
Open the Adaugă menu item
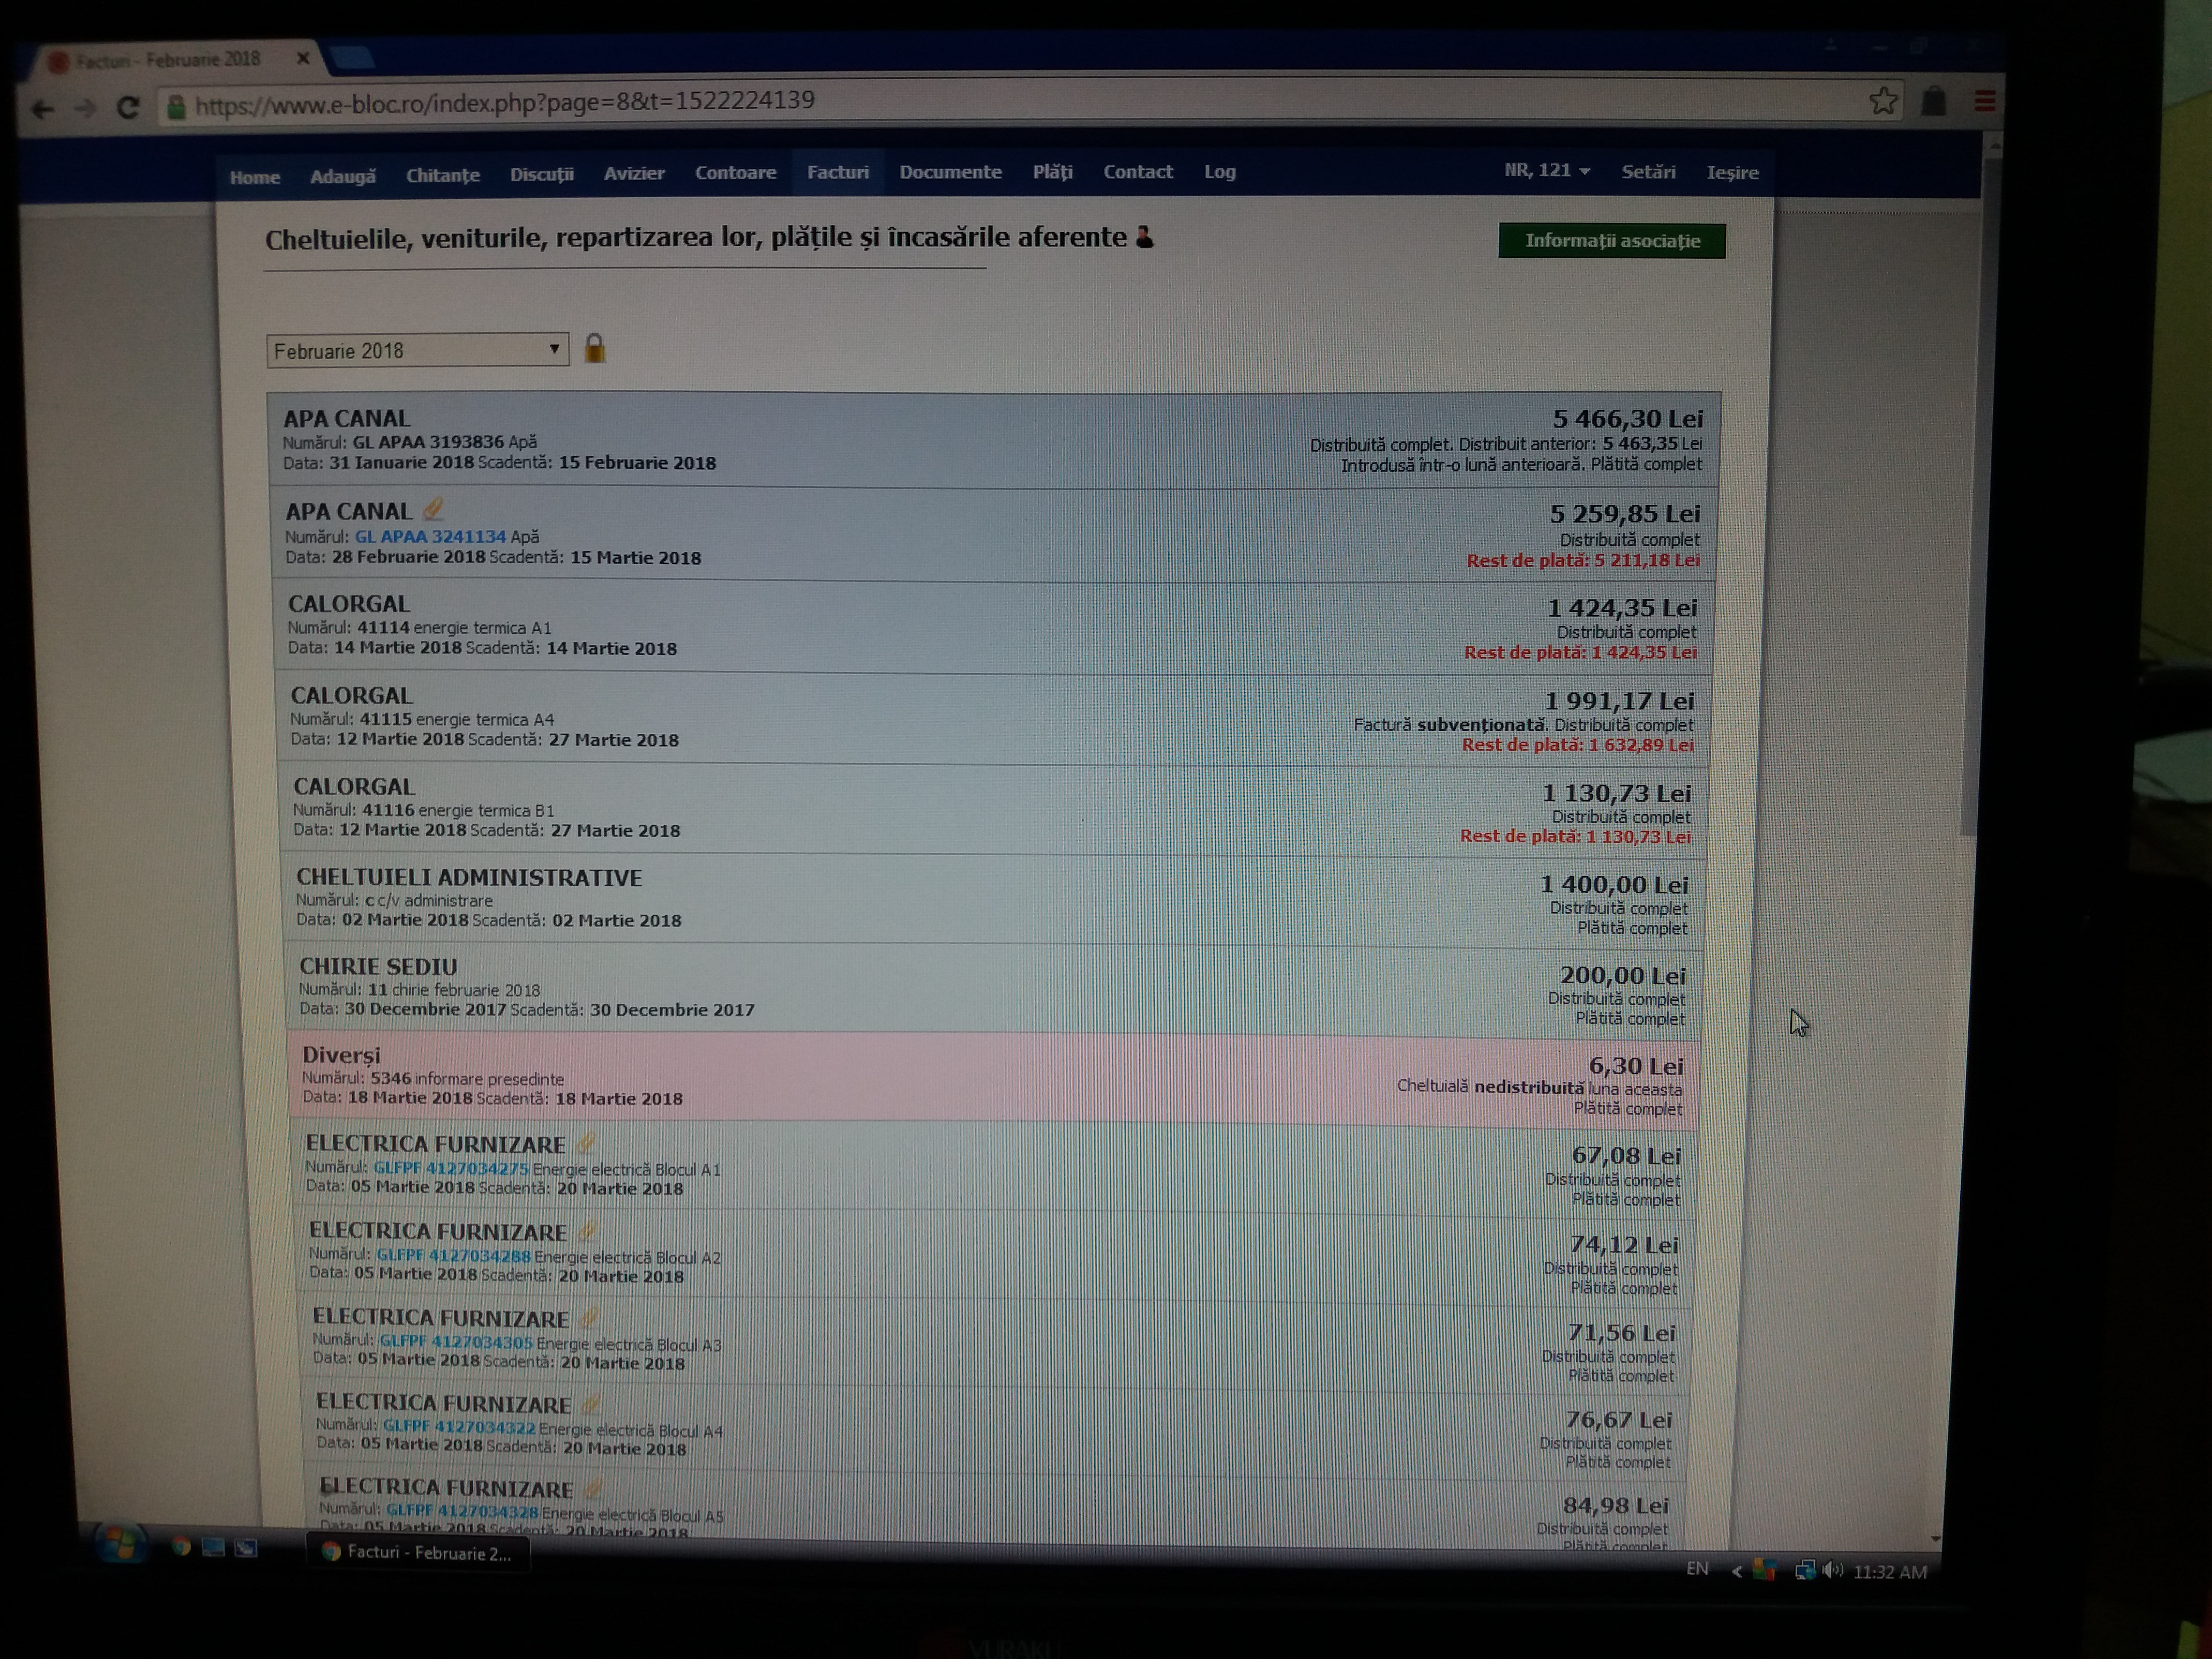[x=343, y=176]
